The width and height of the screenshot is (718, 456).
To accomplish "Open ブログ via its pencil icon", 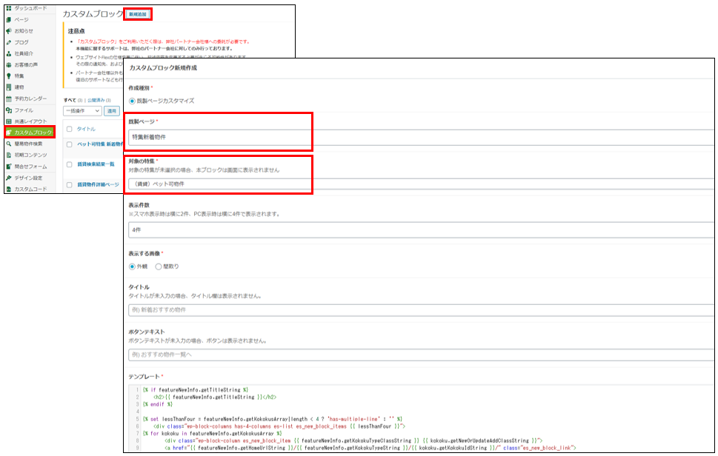I will [x=8, y=42].
